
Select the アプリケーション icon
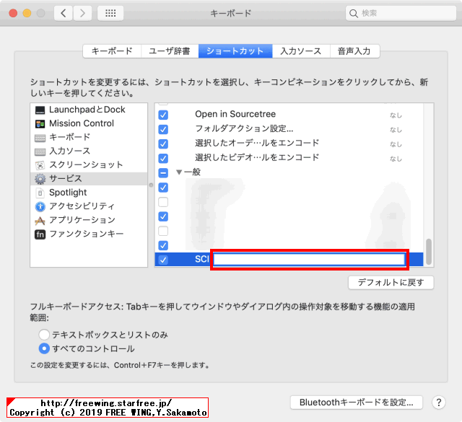(40, 221)
